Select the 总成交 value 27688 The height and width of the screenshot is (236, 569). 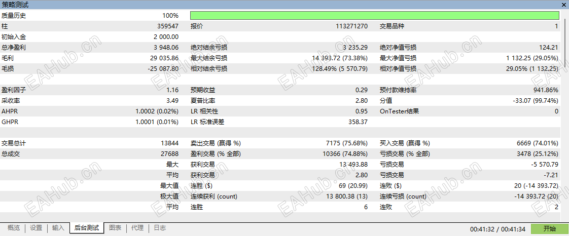(169, 154)
